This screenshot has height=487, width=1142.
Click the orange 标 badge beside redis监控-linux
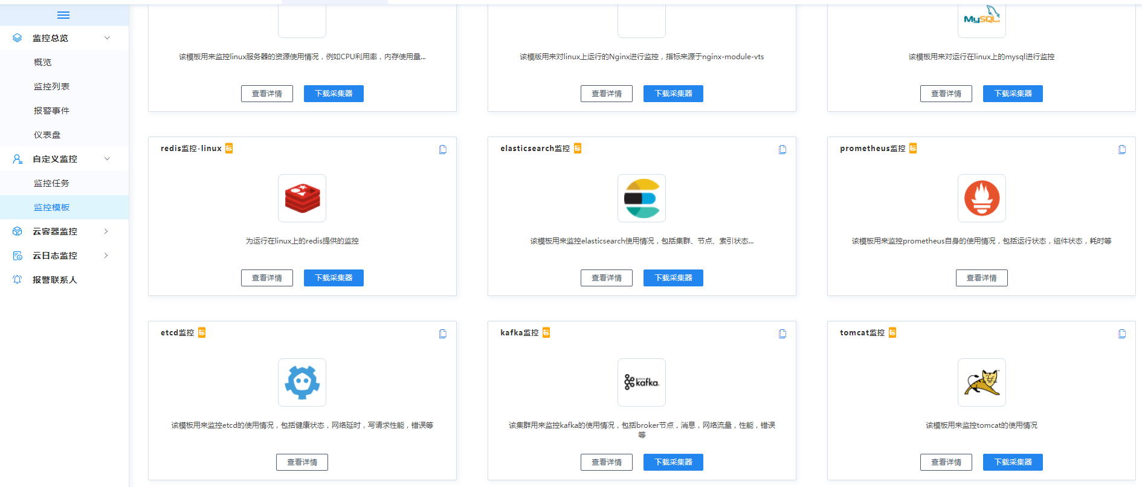(229, 148)
